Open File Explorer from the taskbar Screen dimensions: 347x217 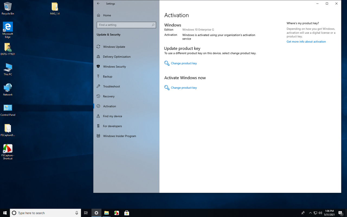(x=107, y=213)
